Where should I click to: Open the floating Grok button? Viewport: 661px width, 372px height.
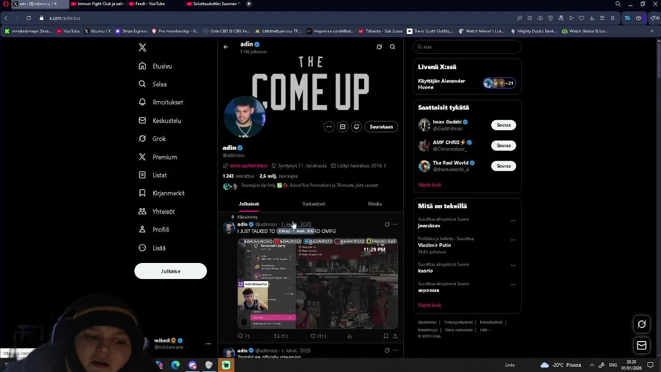tap(642, 324)
